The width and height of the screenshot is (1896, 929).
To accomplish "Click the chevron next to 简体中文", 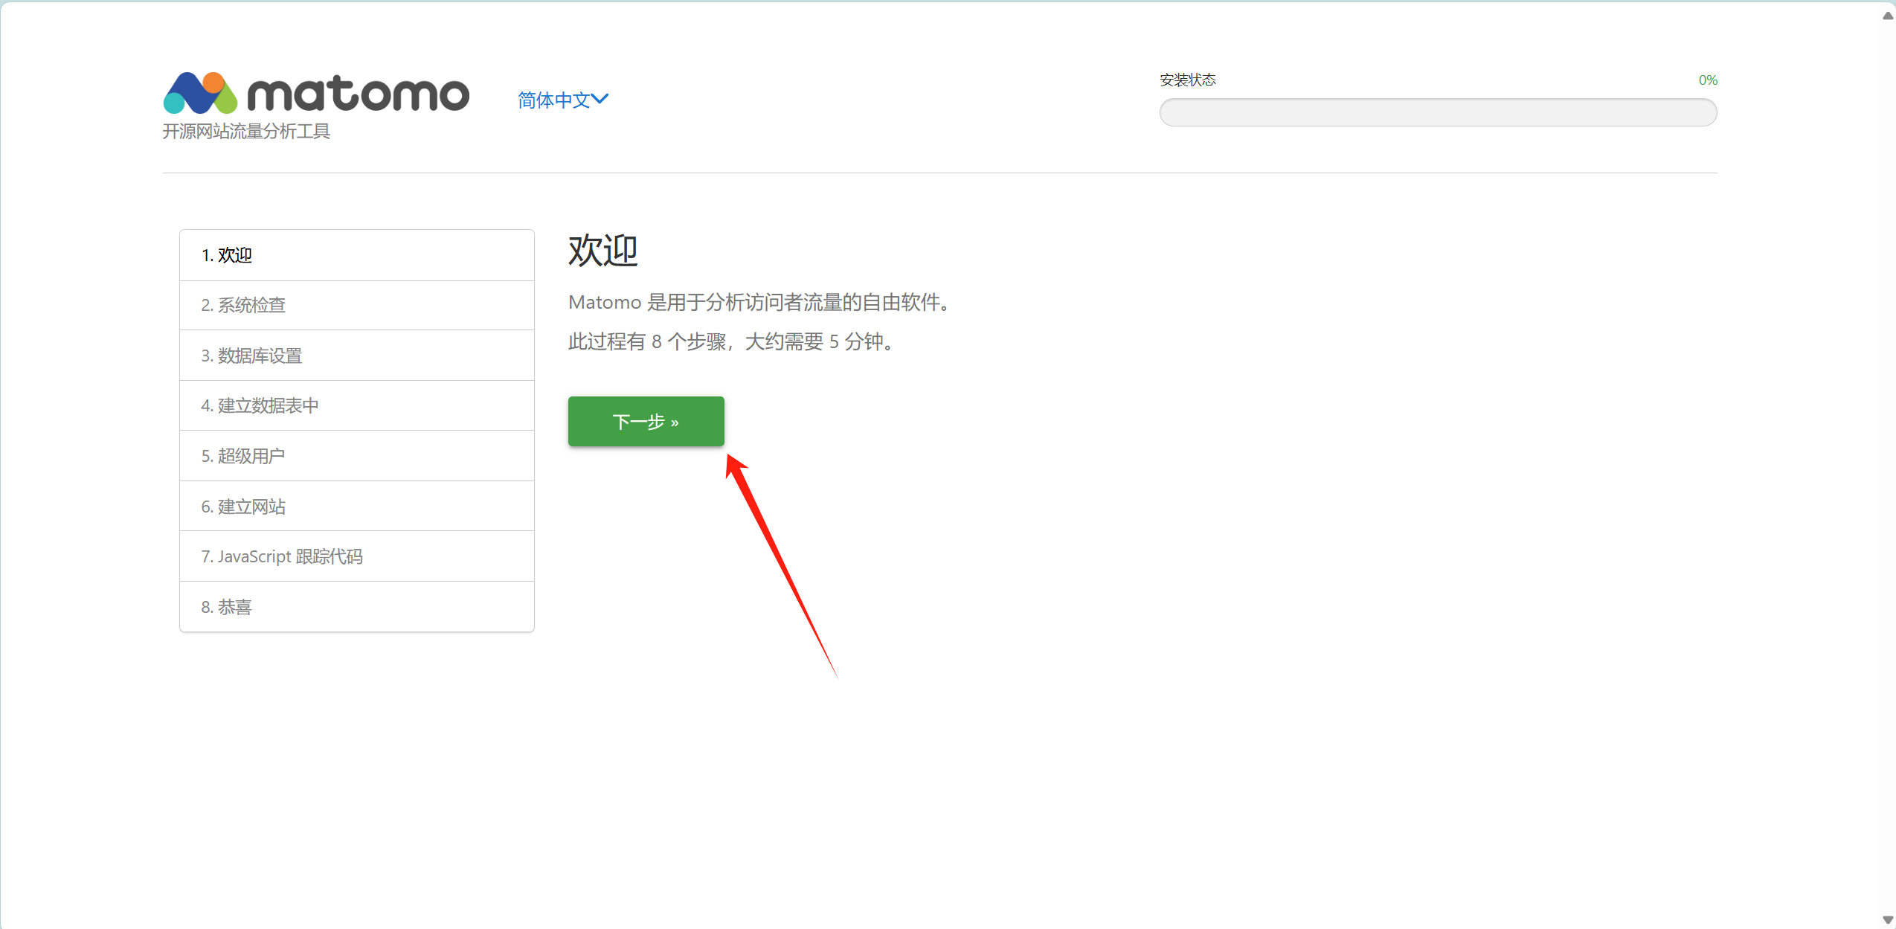I will click(600, 99).
